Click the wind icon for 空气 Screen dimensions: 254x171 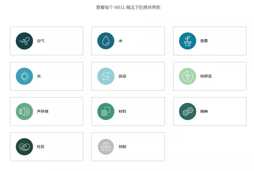click(24, 41)
